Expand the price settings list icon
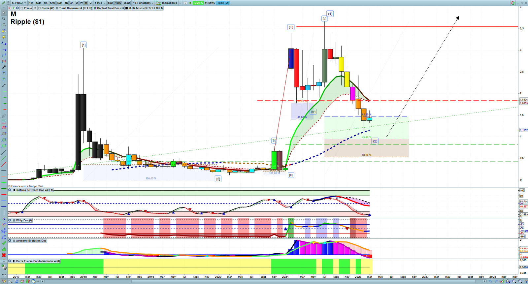This screenshot has height=284, width=528. point(35,8)
